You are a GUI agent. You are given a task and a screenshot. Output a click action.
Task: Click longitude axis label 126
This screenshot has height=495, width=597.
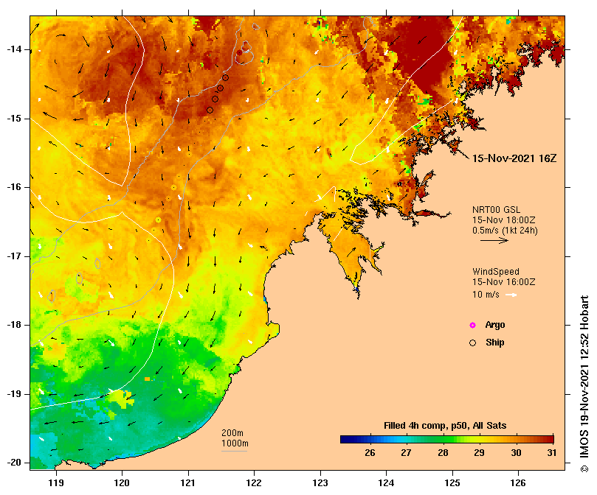[x=518, y=483]
